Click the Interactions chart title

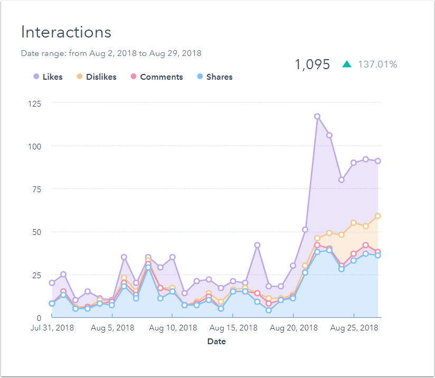tap(66, 32)
